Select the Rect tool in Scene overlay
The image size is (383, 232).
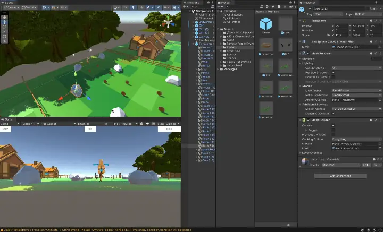tap(4, 36)
